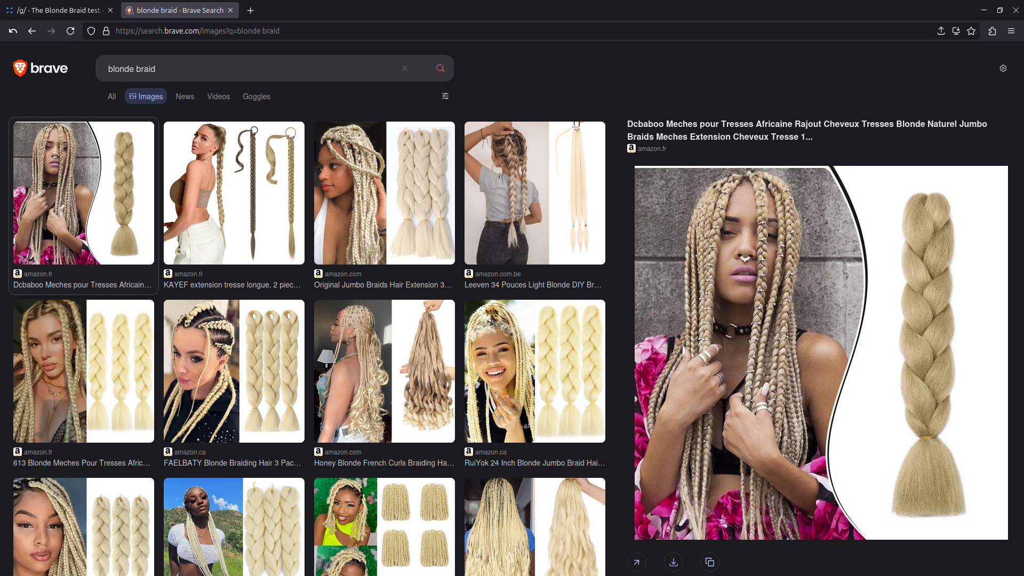The image size is (1024, 576).
Task: Open the shield tracking protection icon
Action: [91, 31]
